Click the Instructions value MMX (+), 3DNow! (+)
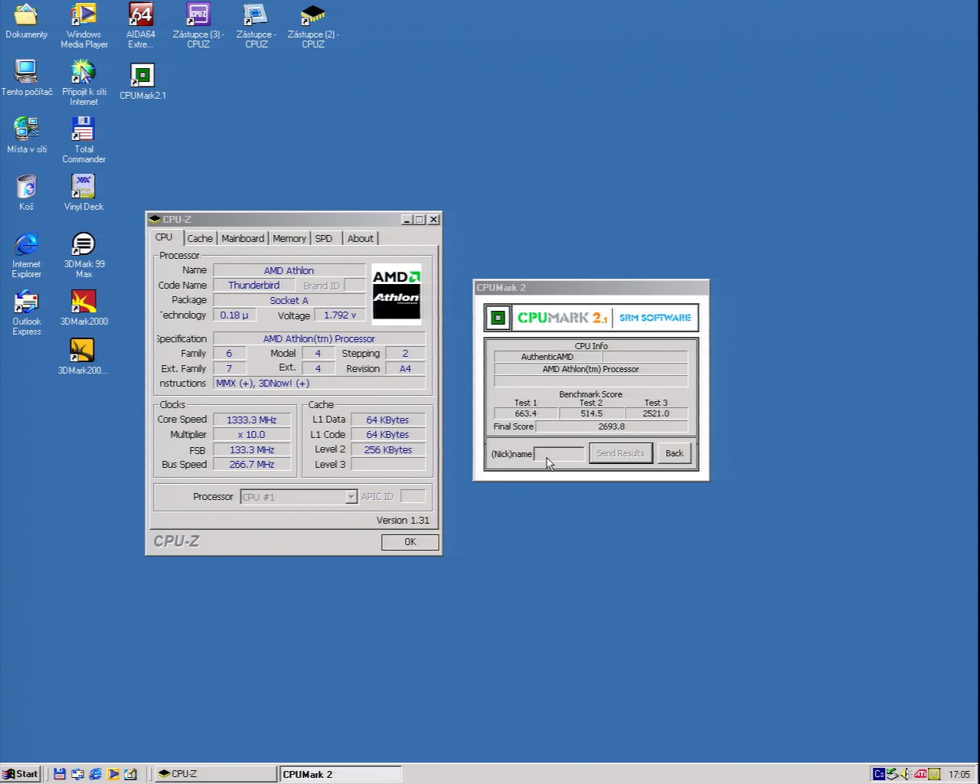 pos(319,384)
